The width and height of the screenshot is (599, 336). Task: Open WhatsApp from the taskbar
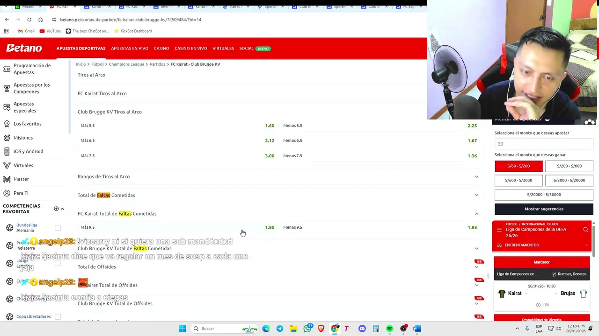point(307,329)
